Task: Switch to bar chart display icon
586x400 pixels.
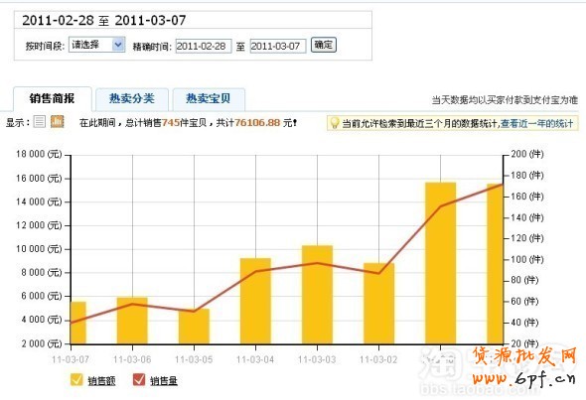Action: (x=58, y=121)
